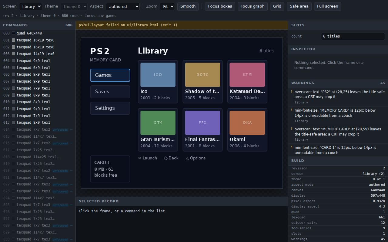
Task: Click the cross Launch hint in the frame
Action: click(148, 158)
